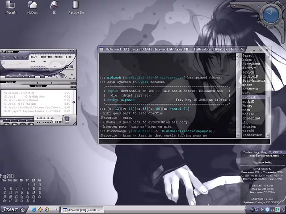Open the Recycle Bin desktop icon
Image resolution: width=286 pixels, height=214 pixels.
76,7
